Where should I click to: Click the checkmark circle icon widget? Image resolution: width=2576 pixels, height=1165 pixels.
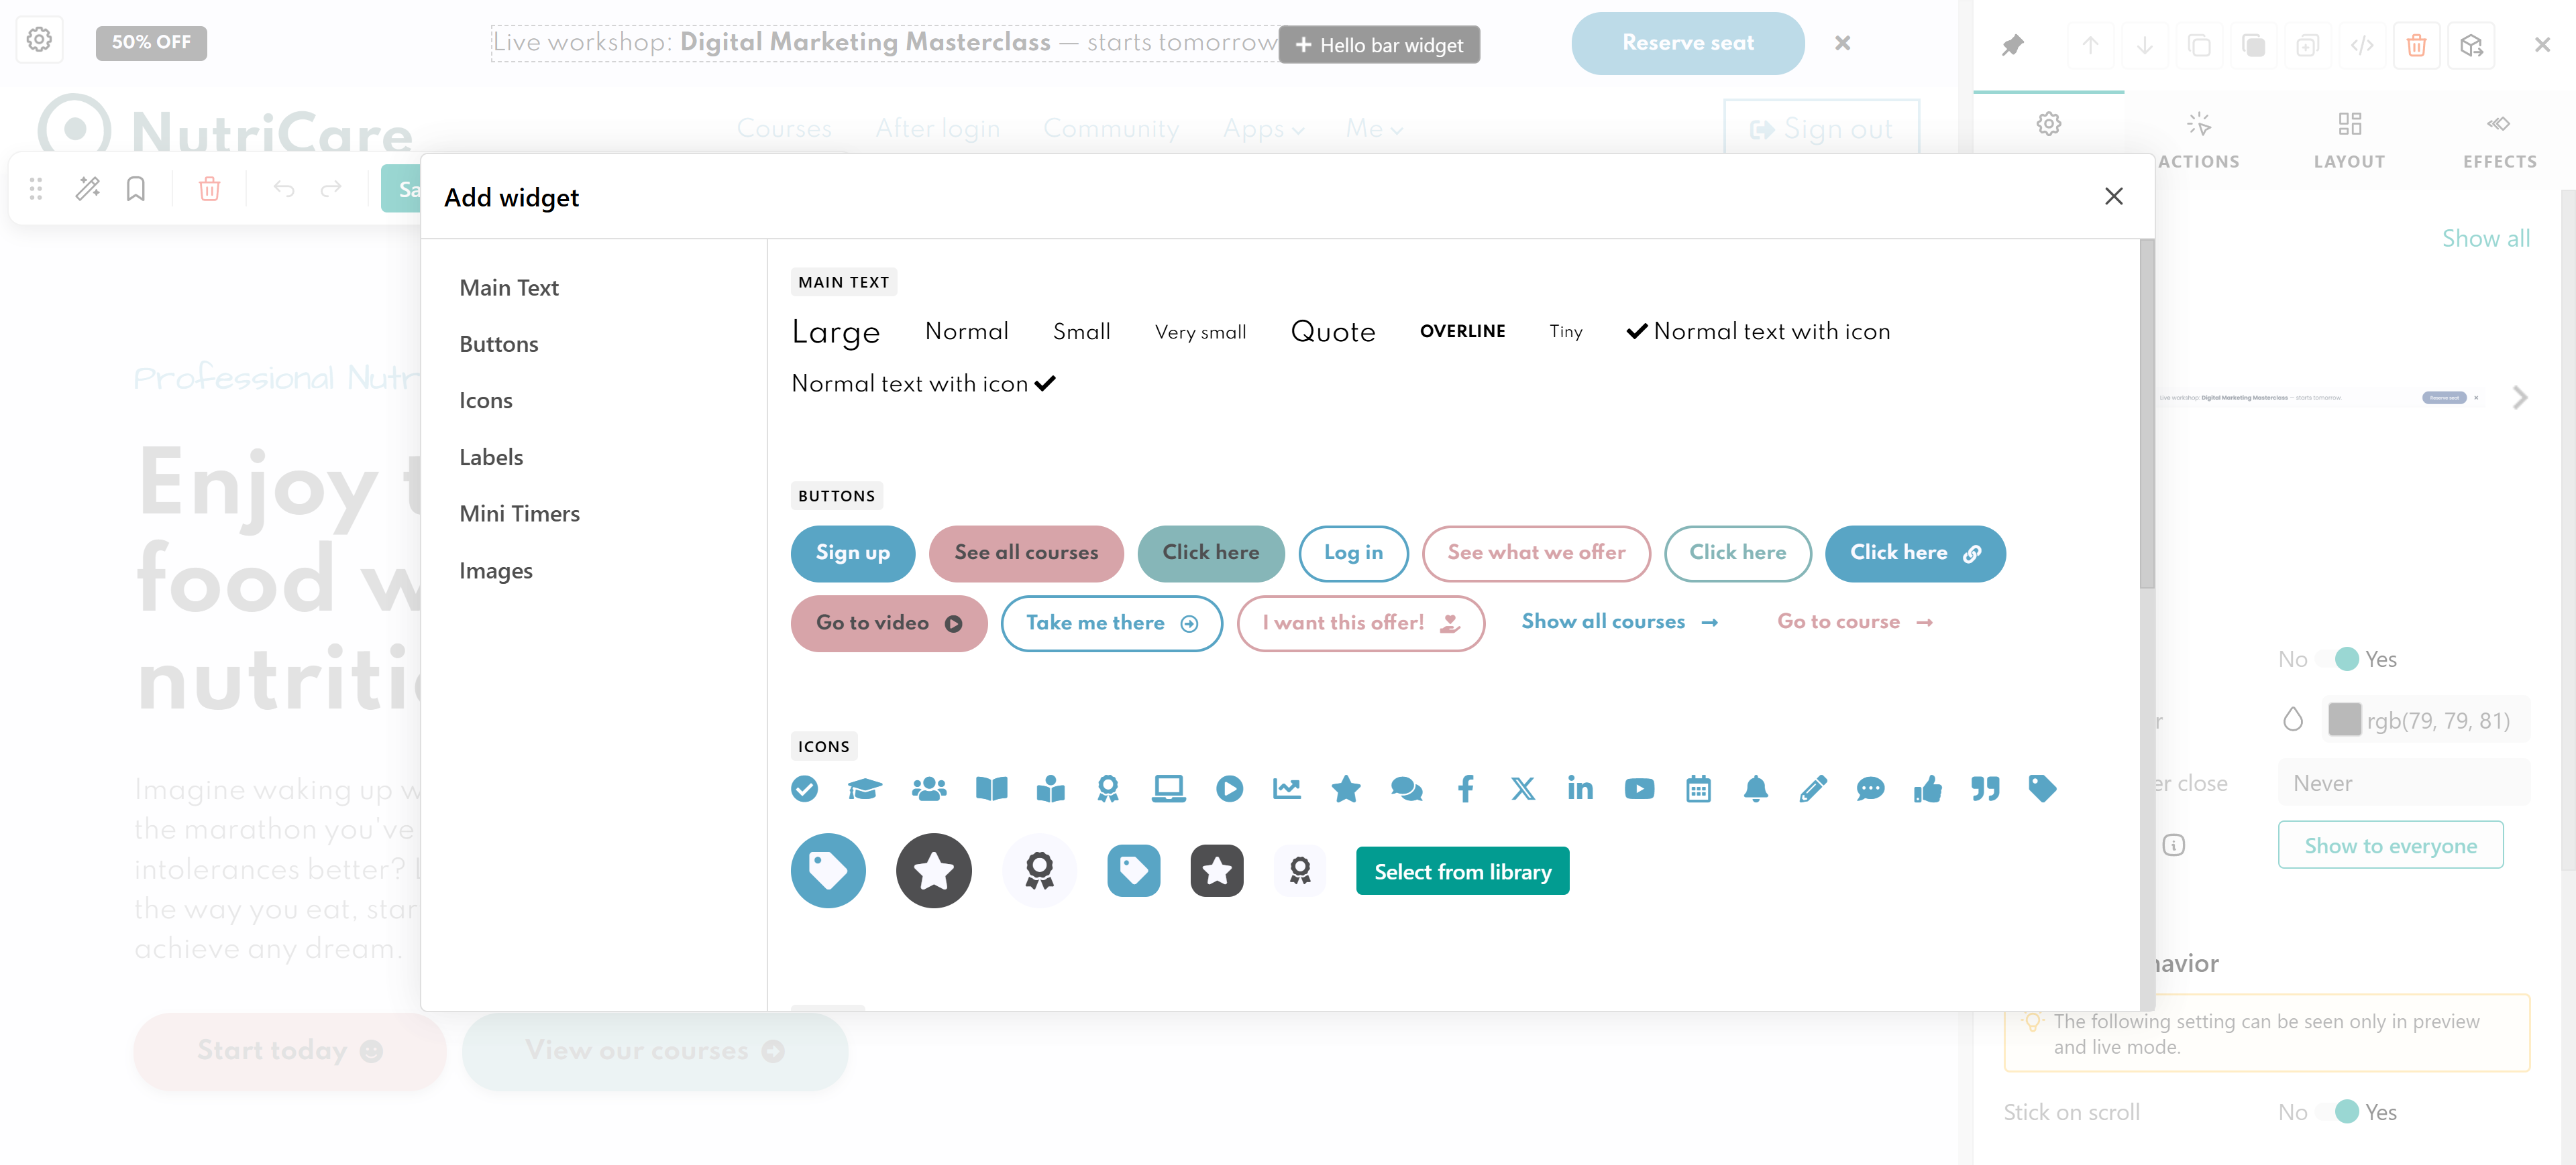click(x=804, y=788)
